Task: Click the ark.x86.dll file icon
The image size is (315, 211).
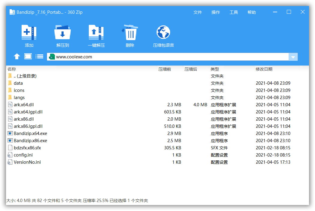Action: pos(10,119)
